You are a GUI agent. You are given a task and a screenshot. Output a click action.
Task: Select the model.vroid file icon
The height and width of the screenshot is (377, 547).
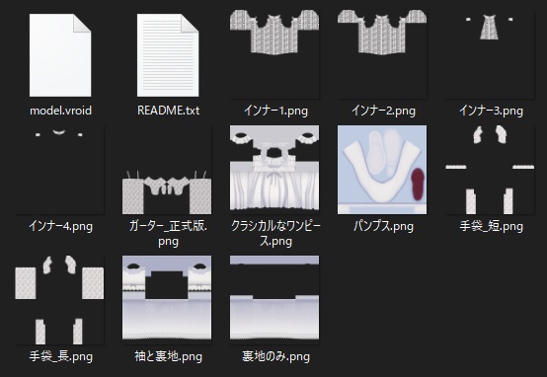click(x=60, y=55)
